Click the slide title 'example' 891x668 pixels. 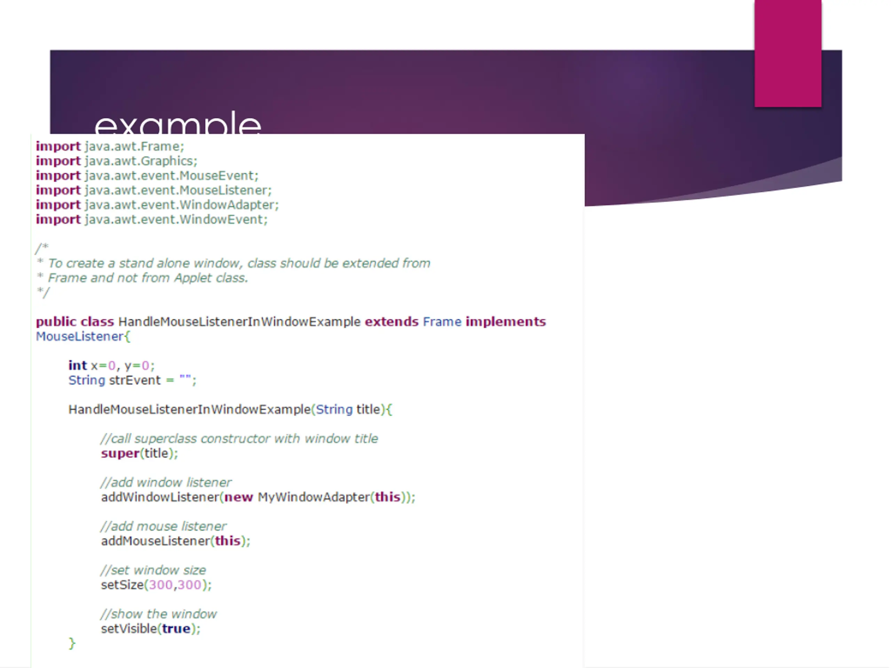coord(178,123)
